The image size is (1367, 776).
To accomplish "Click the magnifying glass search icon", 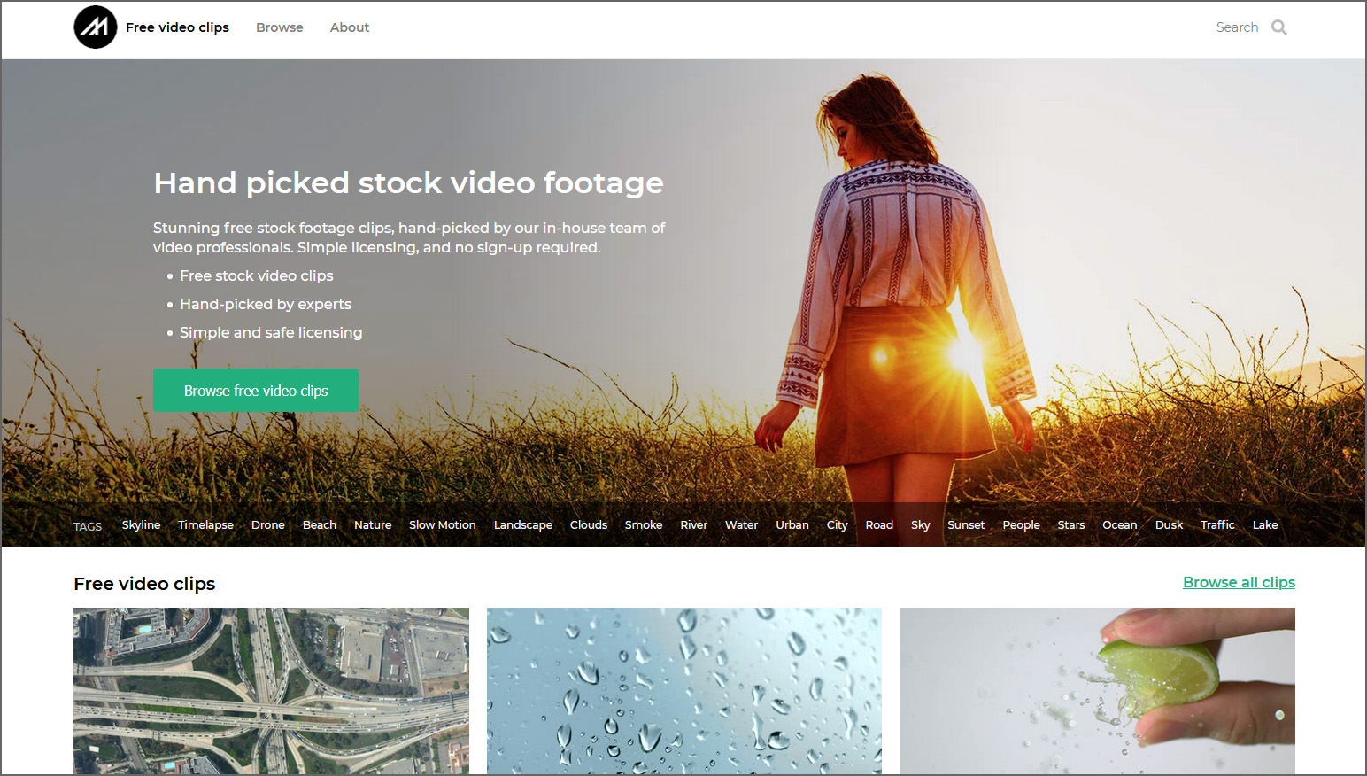I will (1279, 27).
